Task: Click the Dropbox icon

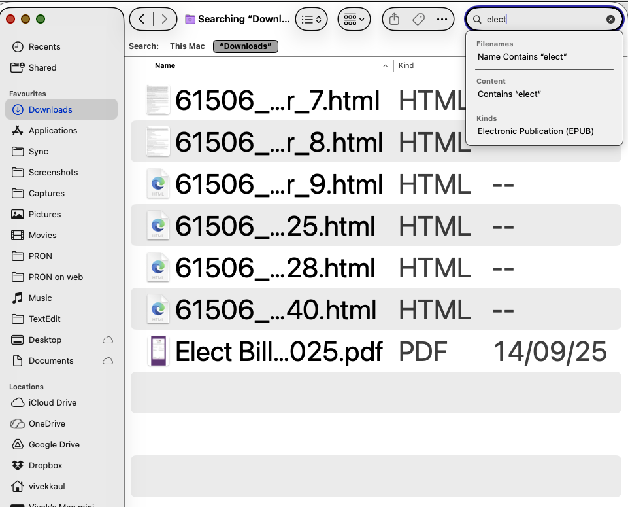Action: tap(17, 465)
